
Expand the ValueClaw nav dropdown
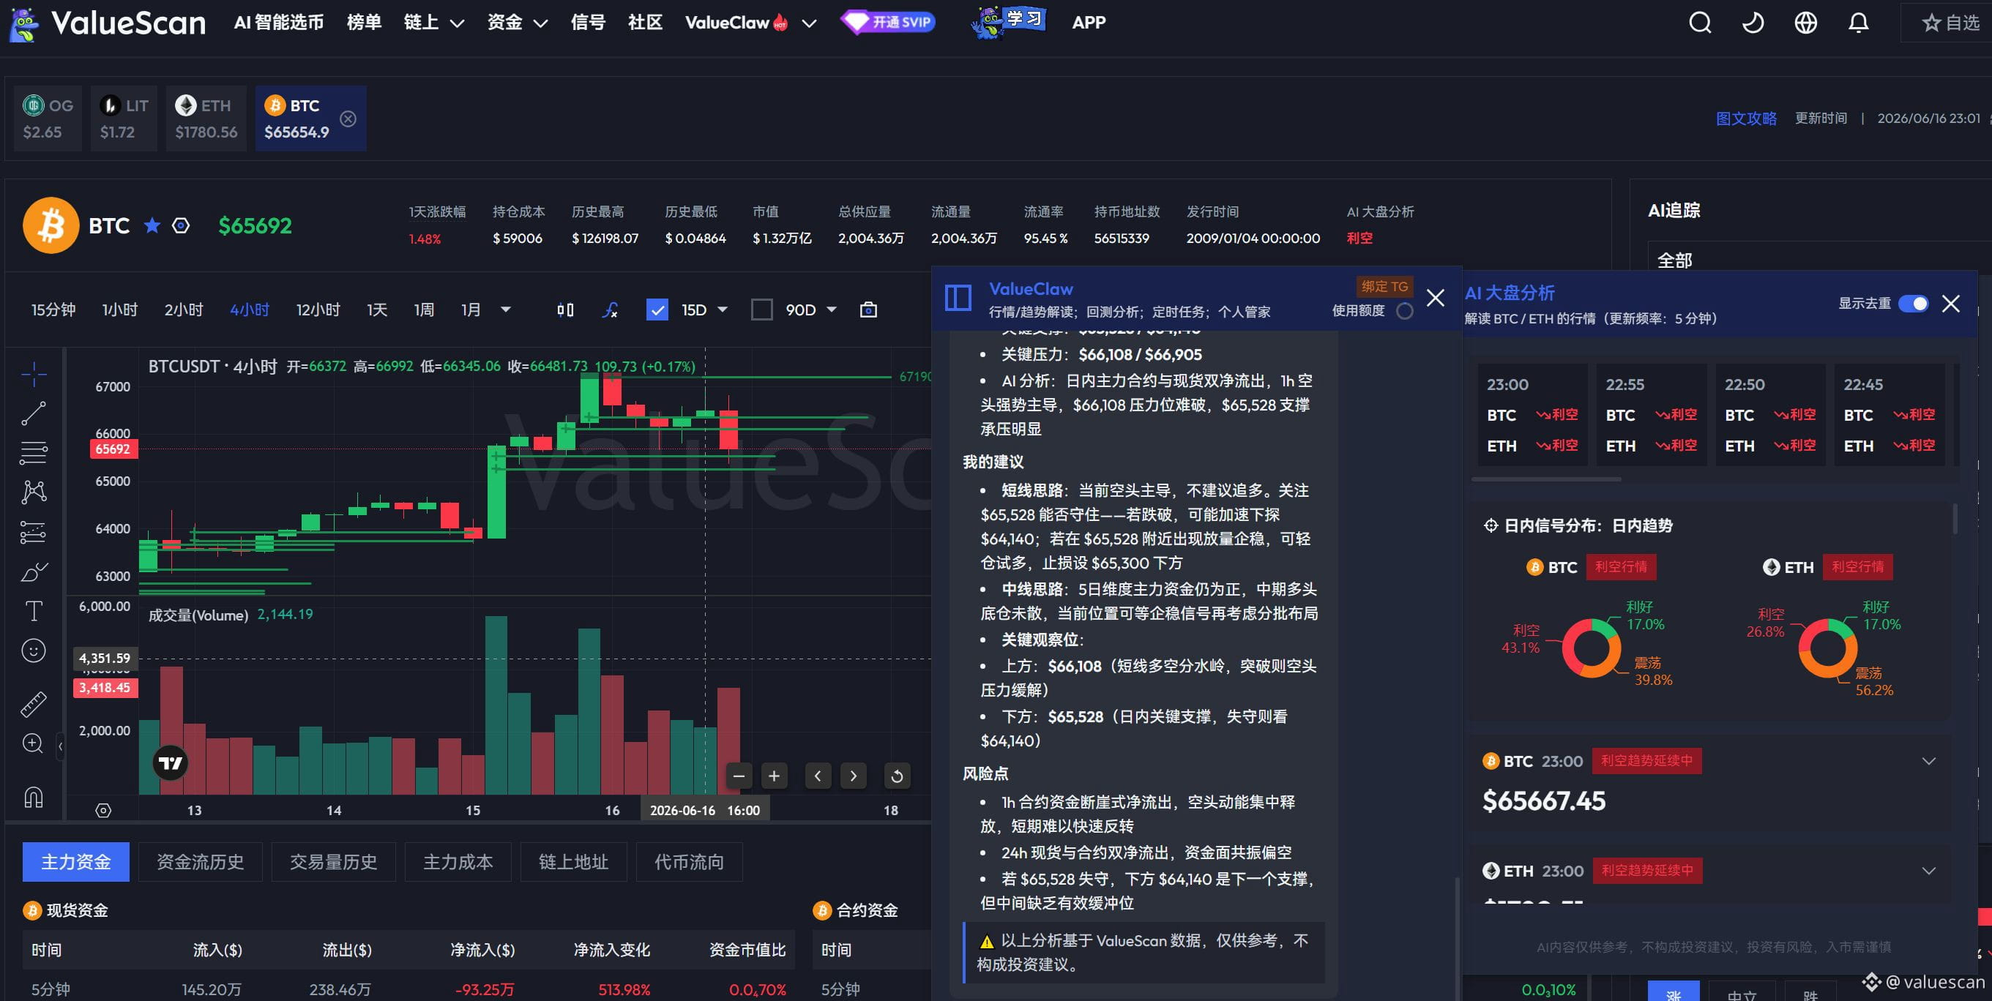809,23
